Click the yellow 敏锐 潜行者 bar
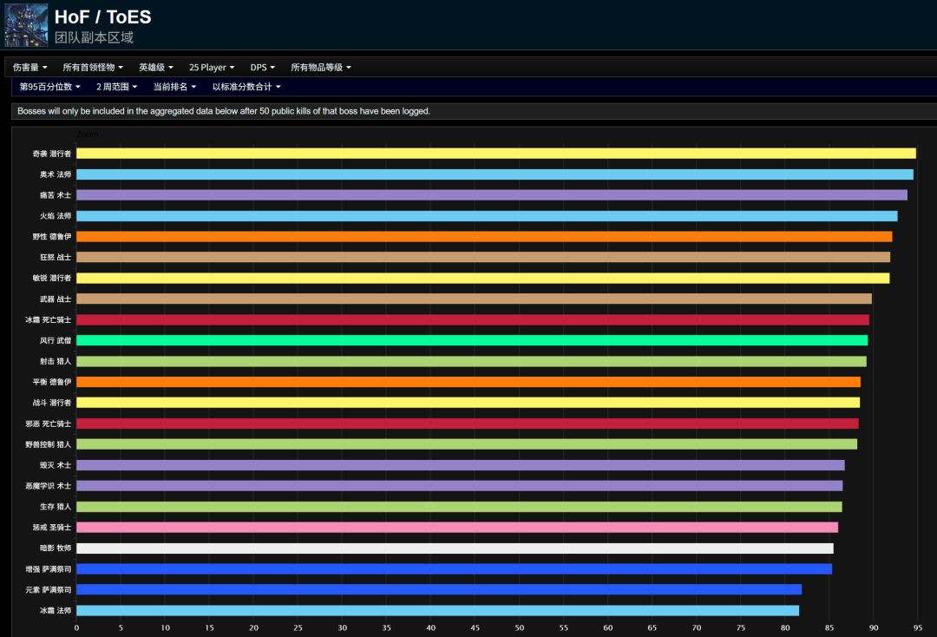Image resolution: width=937 pixels, height=637 pixels. (483, 278)
